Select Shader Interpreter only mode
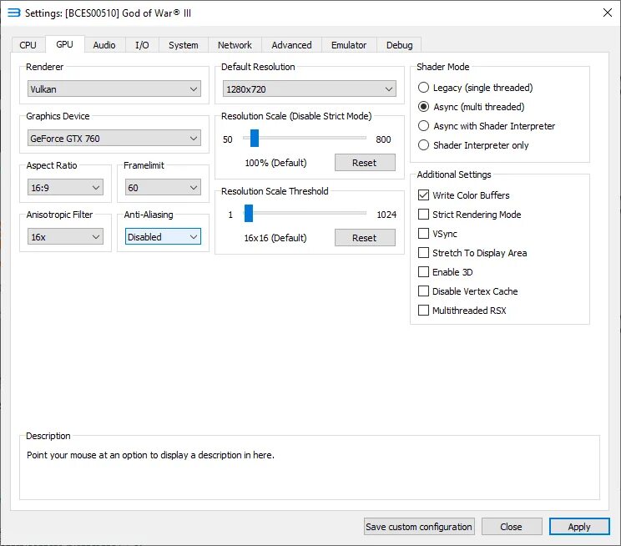This screenshot has height=546, width=621. coord(473,145)
